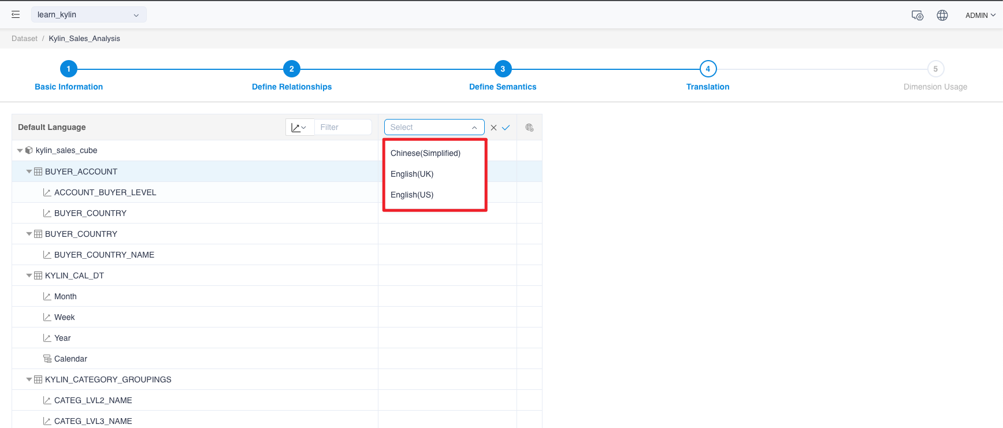Open the learn_kylin project dropdown
Viewport: 1003px width, 428px height.
pos(88,14)
